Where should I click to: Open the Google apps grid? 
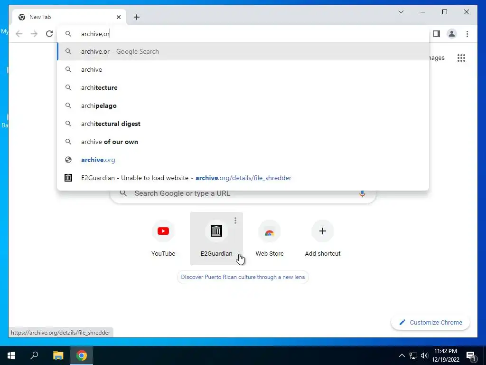tap(461, 58)
